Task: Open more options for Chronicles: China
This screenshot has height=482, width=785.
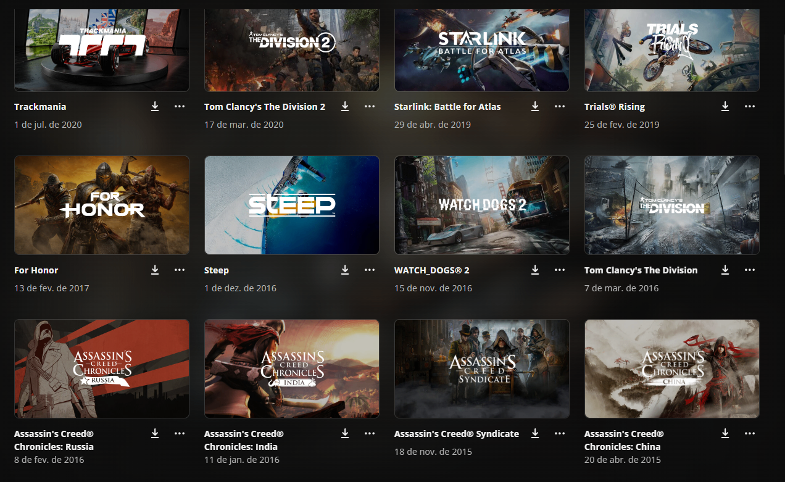Action: click(x=750, y=434)
